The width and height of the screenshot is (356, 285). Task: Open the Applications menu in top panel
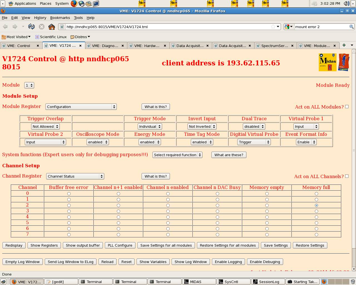[x=22, y=3]
